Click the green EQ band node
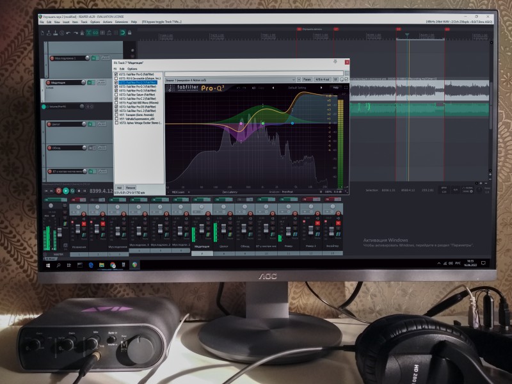 pyautogui.click(x=263, y=123)
